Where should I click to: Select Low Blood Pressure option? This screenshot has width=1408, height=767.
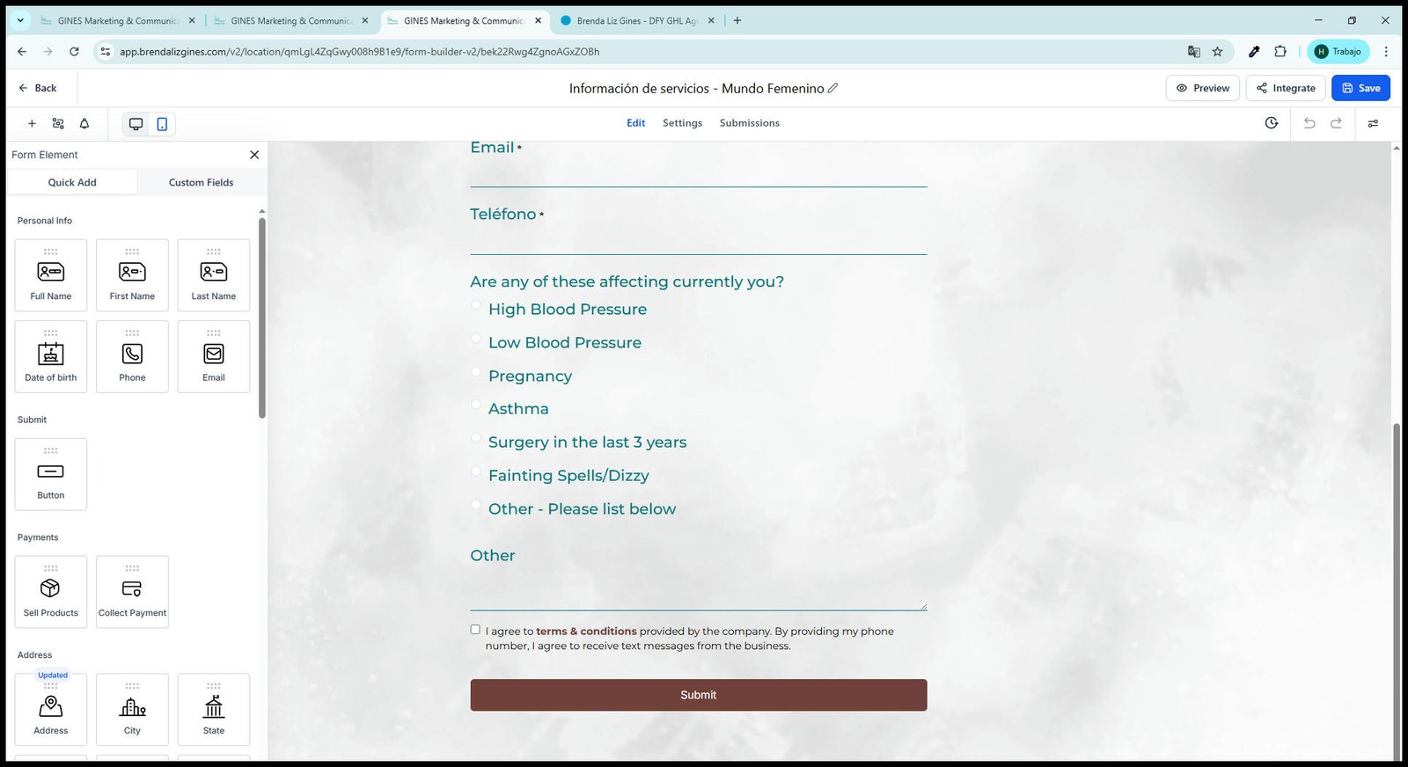tap(476, 338)
